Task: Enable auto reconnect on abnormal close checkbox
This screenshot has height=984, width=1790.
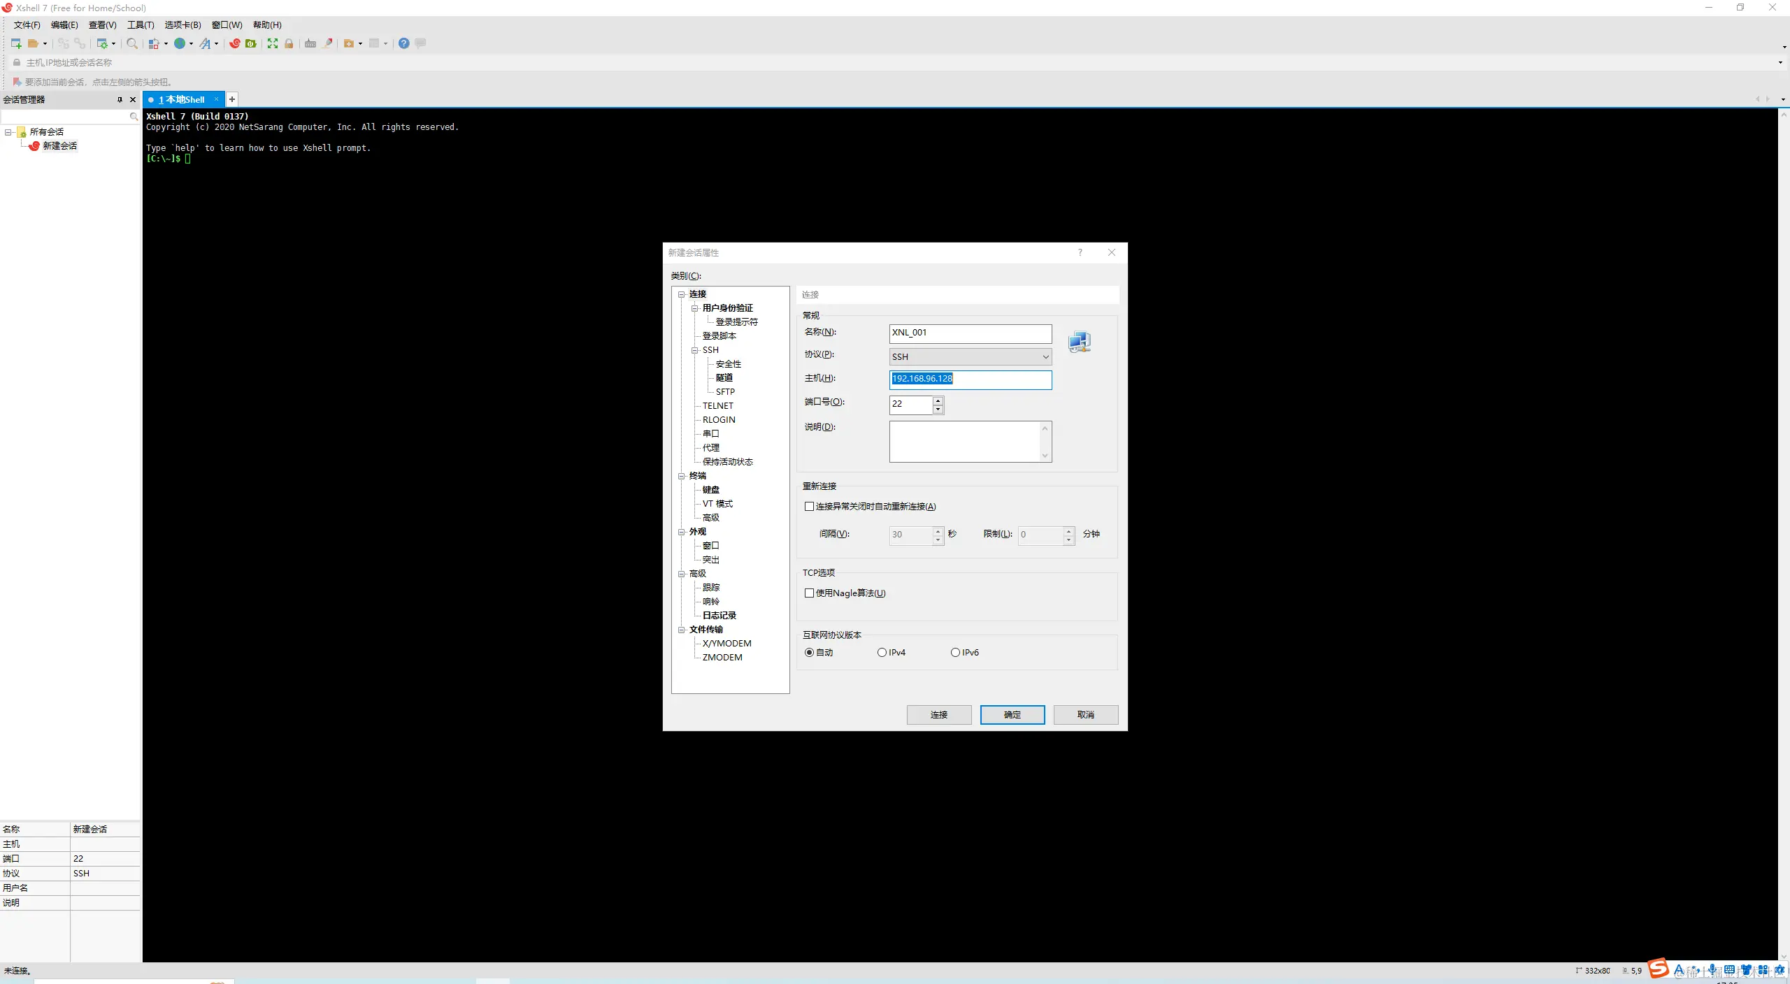Action: click(809, 506)
